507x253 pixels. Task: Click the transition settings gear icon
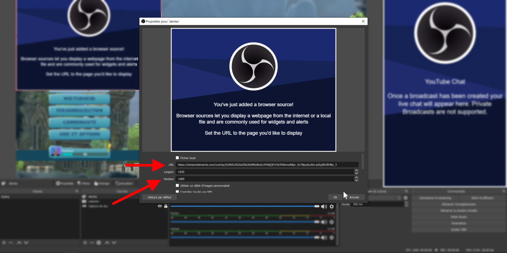coord(406,197)
